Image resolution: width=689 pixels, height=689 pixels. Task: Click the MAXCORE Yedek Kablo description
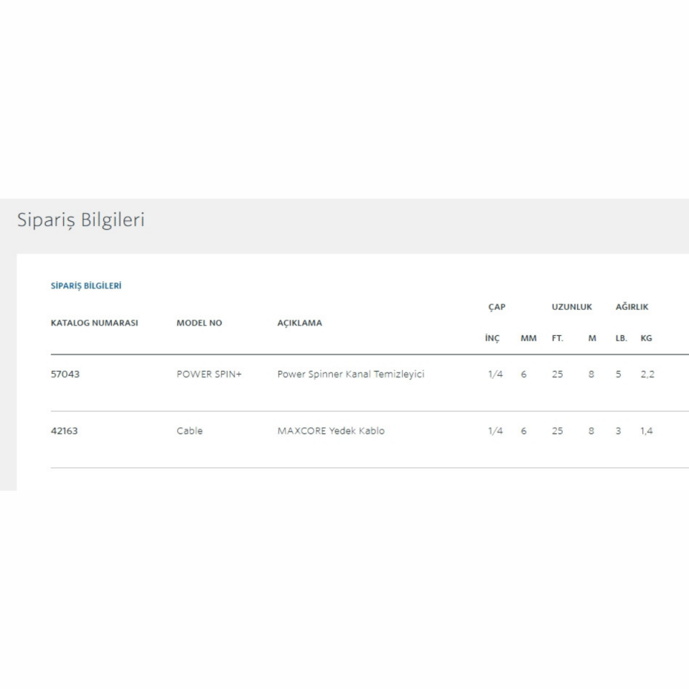click(x=331, y=431)
